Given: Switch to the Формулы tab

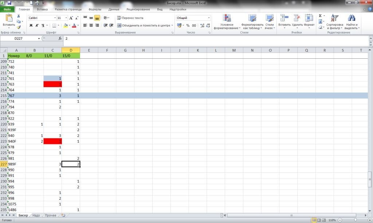Looking at the screenshot, I should 95,9.
